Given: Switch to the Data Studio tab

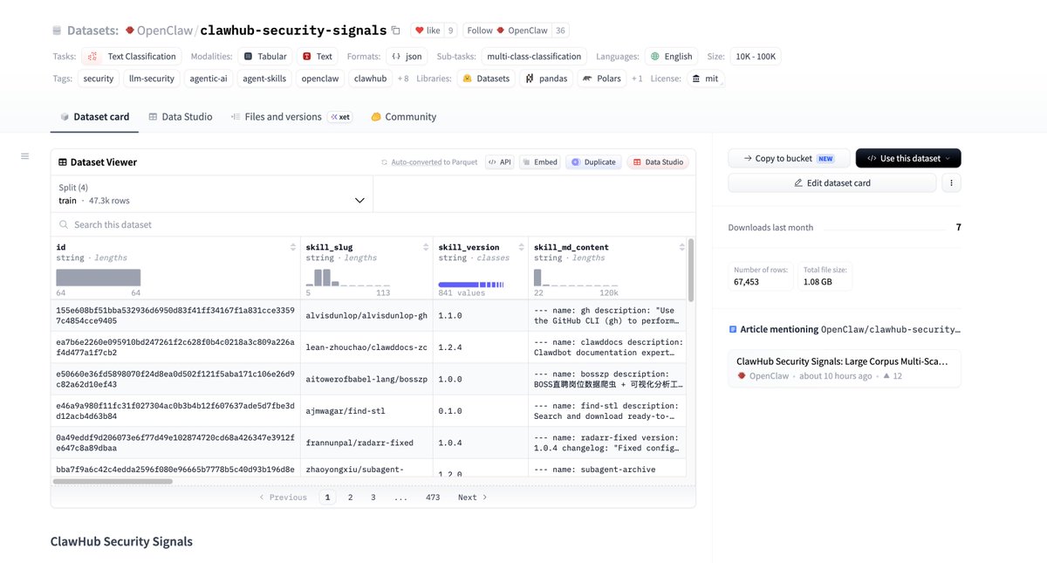Looking at the screenshot, I should (x=181, y=116).
